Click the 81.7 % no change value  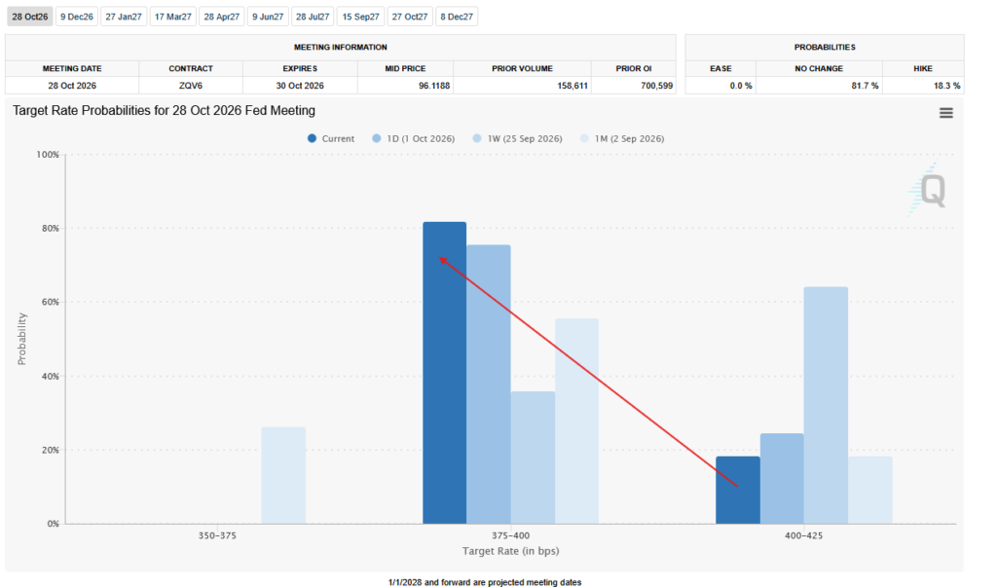click(865, 86)
